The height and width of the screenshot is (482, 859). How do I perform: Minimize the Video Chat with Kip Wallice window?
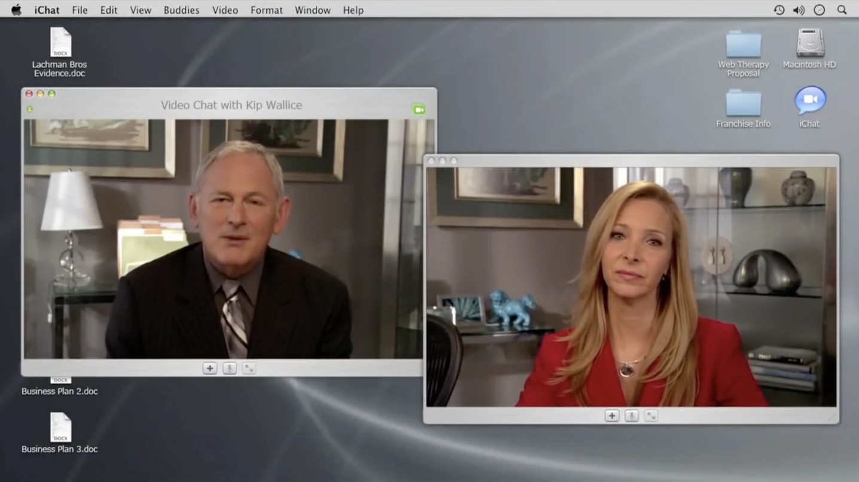click(x=40, y=94)
